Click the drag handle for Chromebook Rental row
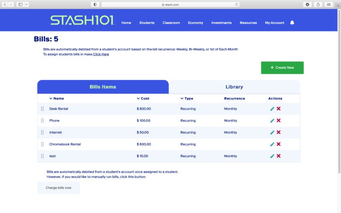The height and width of the screenshot is (213, 341). pyautogui.click(x=42, y=144)
